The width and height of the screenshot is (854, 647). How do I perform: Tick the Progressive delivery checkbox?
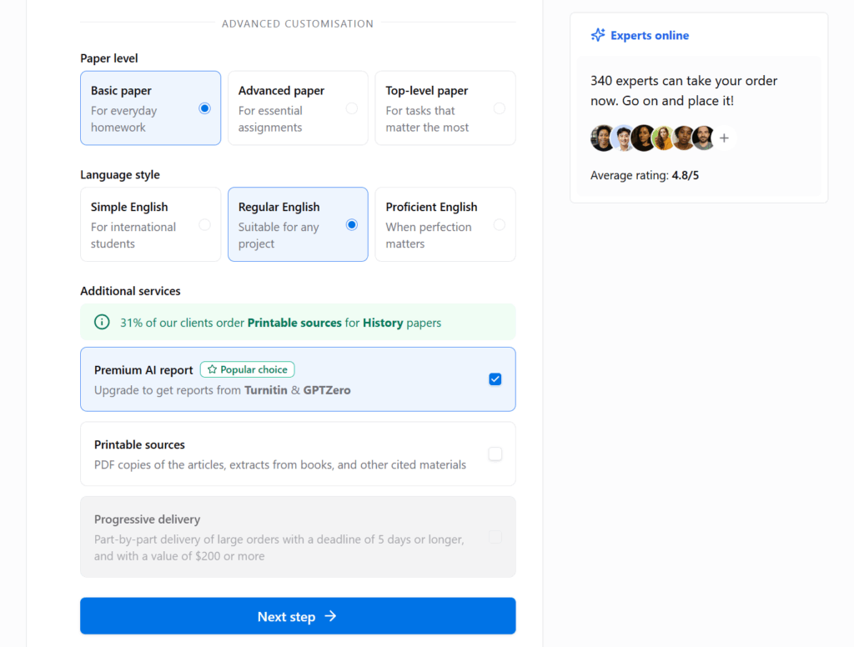tap(495, 537)
